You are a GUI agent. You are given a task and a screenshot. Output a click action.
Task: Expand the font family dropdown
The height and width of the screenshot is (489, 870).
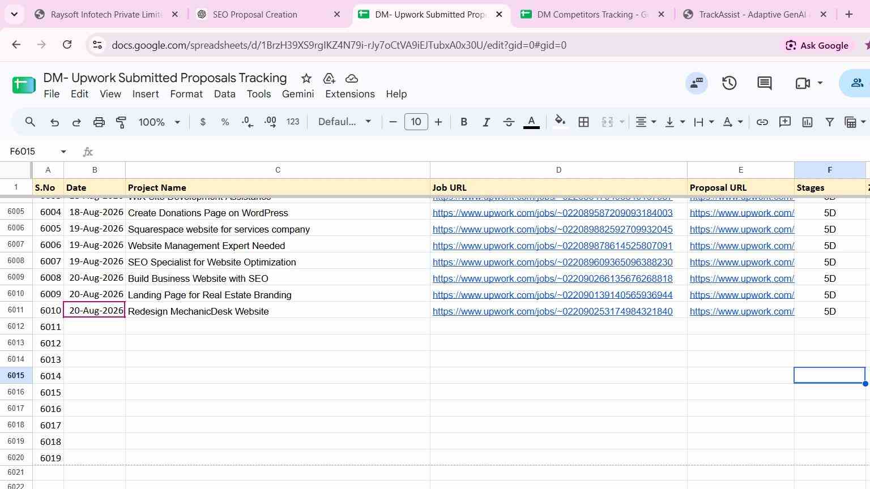344,122
